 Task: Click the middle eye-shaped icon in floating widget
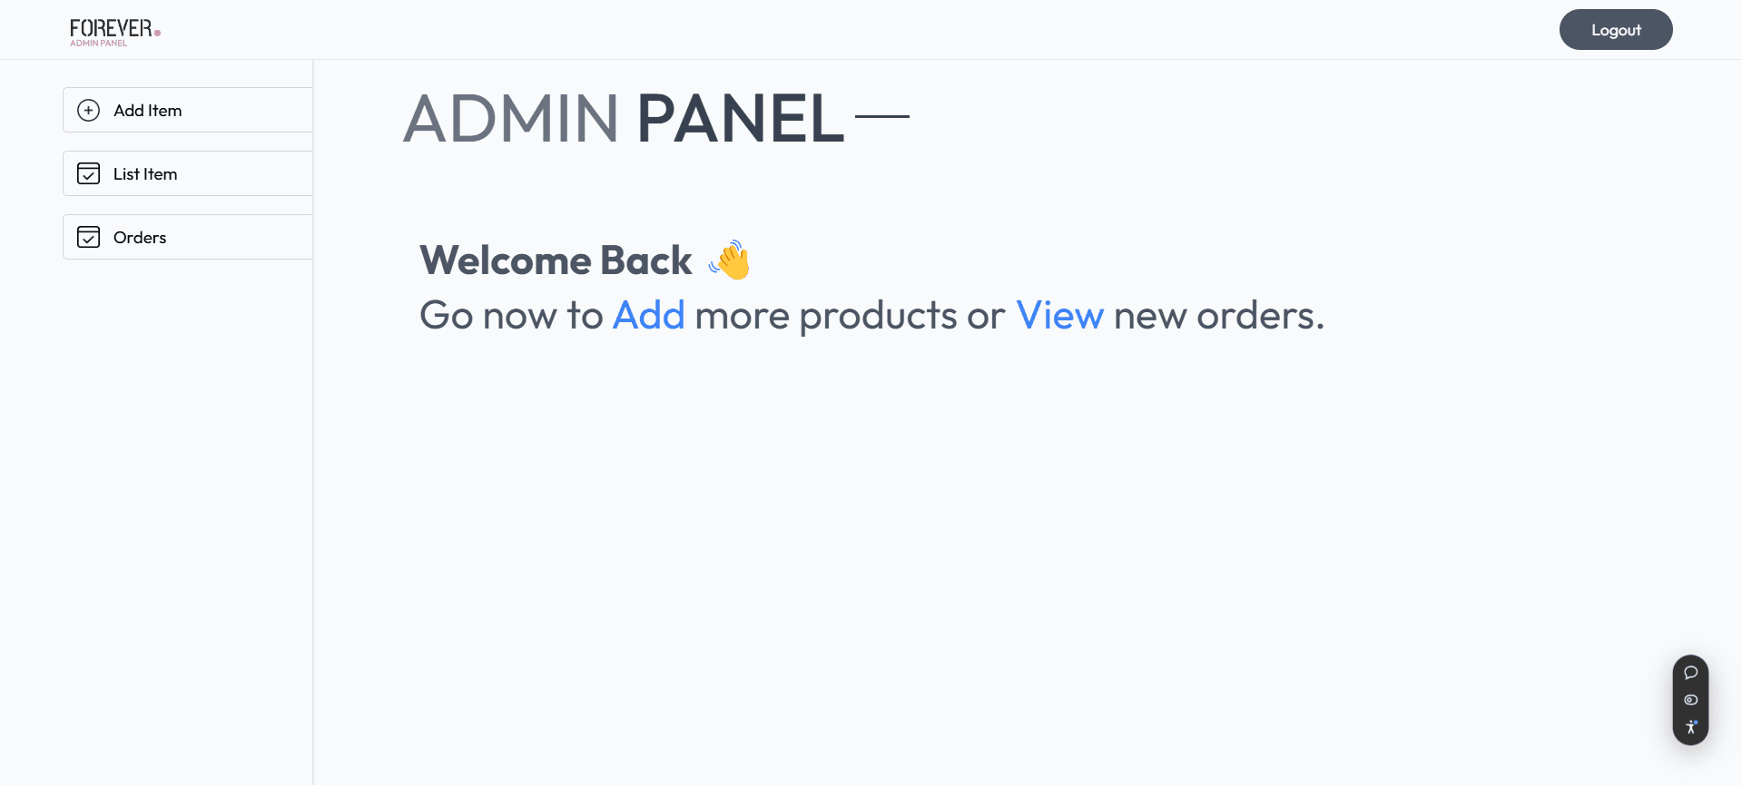1690,700
